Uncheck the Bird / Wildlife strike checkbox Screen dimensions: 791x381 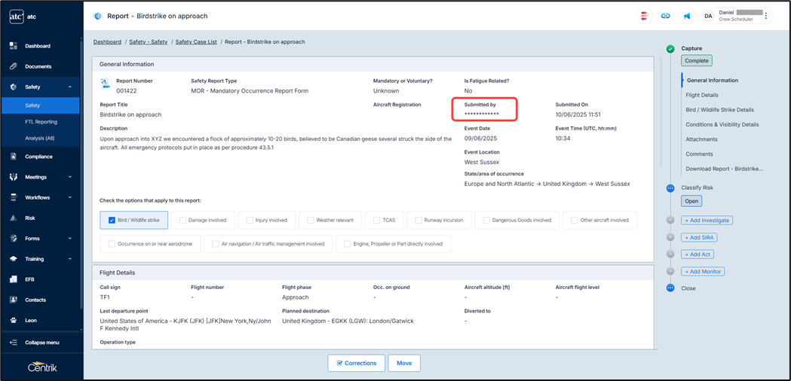[x=112, y=221]
